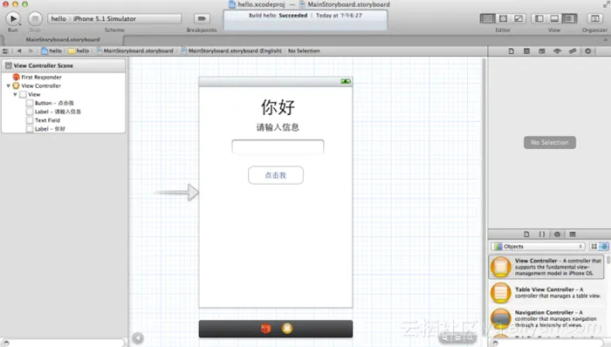The width and height of the screenshot is (611, 347).
Task: Select Table View Controller in object library
Action: [x=546, y=293]
